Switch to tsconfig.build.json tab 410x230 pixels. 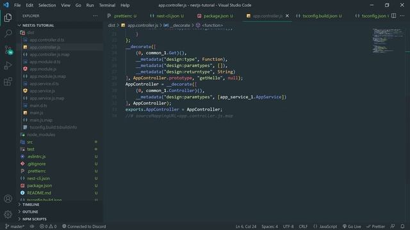[319, 16]
